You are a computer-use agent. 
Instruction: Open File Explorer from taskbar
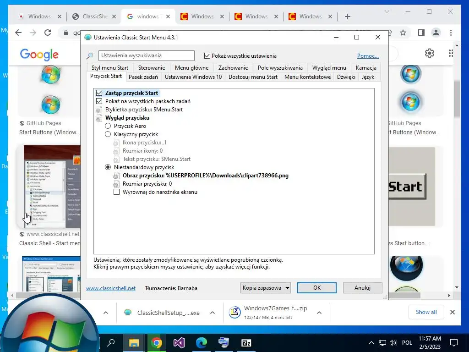tap(134, 343)
